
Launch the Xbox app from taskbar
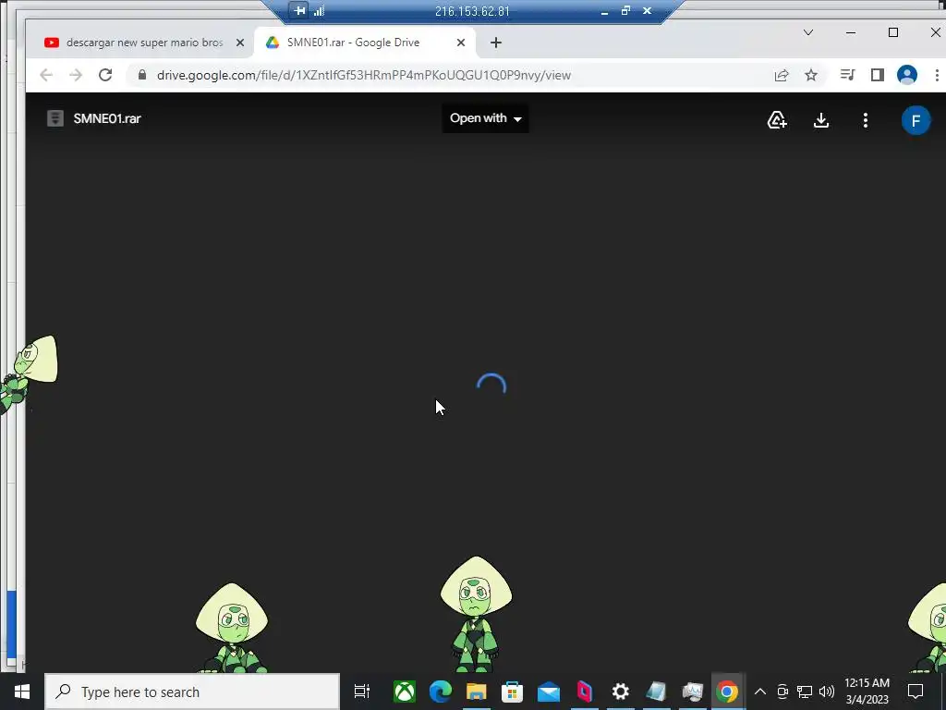pos(405,692)
